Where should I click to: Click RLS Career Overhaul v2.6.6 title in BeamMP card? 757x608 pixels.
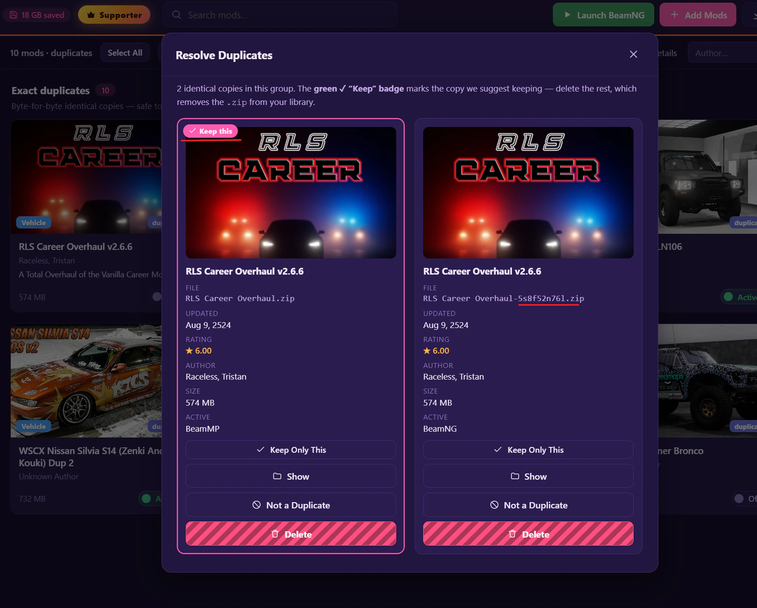245,271
